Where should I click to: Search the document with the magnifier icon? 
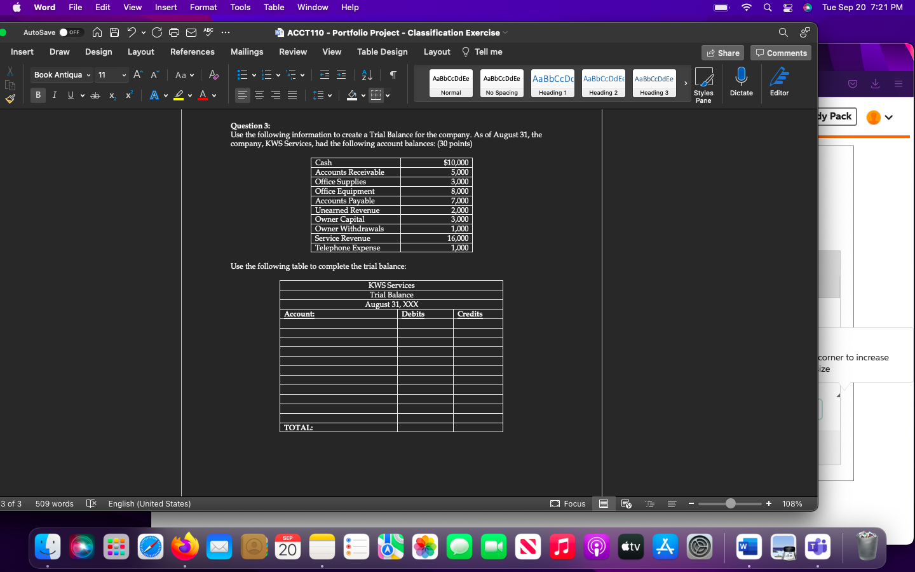[783, 32]
